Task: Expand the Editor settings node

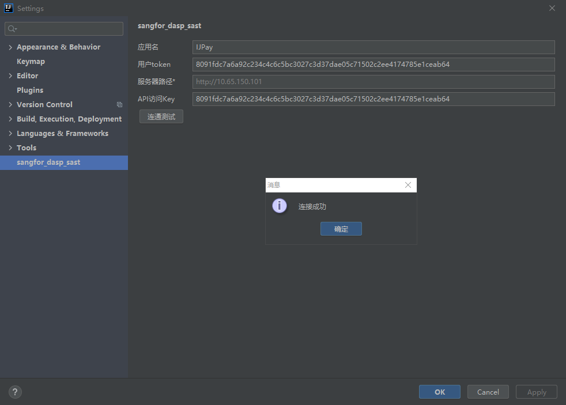Action: click(x=10, y=76)
